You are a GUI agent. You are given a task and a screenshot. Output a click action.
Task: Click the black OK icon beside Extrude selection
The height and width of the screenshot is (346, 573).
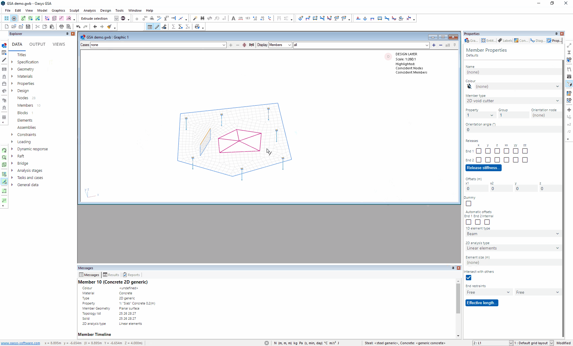coord(123,18)
